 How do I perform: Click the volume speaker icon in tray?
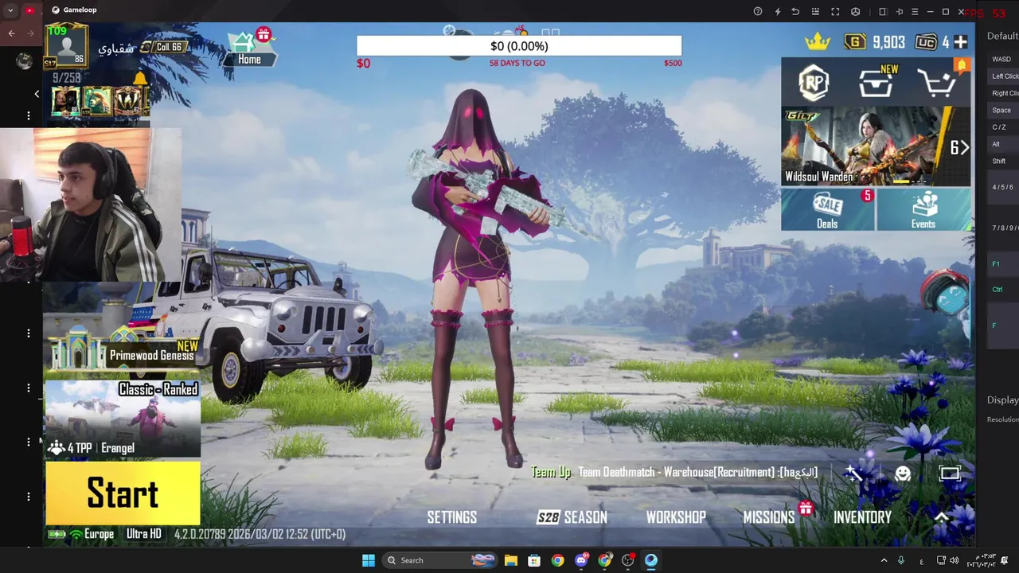954,560
